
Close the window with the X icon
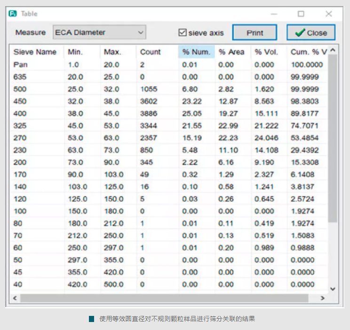[329, 14]
